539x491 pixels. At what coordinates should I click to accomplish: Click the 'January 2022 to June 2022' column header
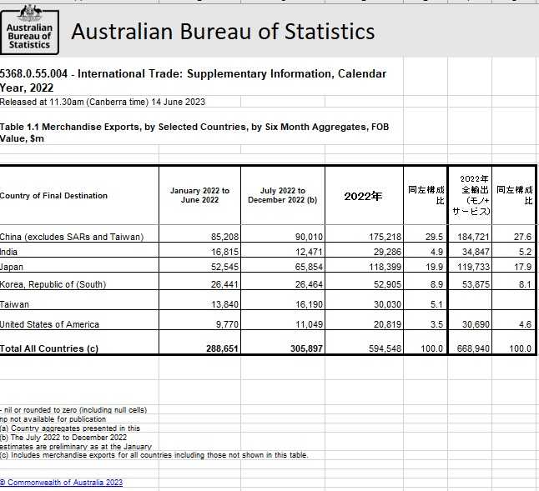199,196
